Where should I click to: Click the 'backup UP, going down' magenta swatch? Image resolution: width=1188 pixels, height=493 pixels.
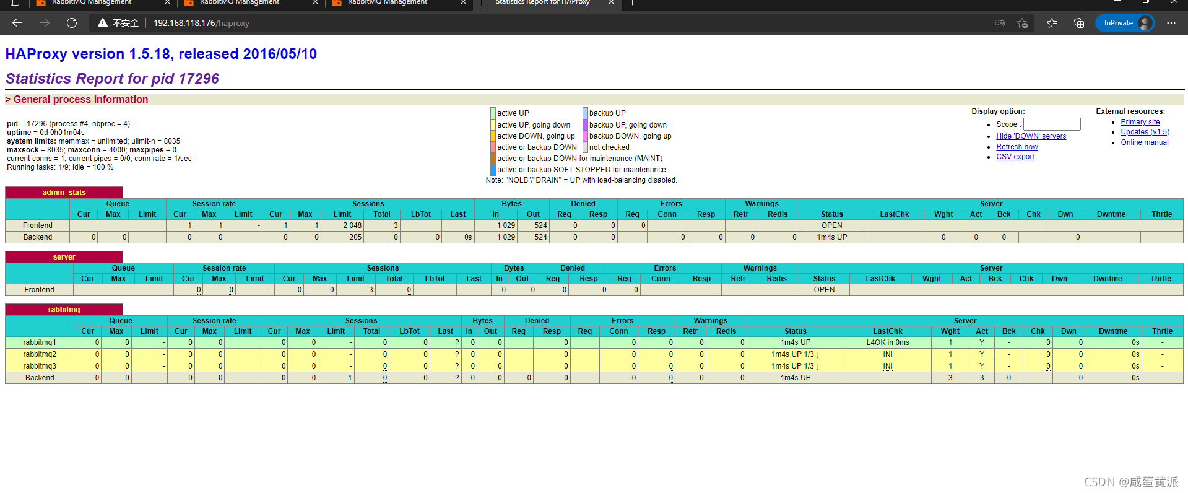coord(585,124)
